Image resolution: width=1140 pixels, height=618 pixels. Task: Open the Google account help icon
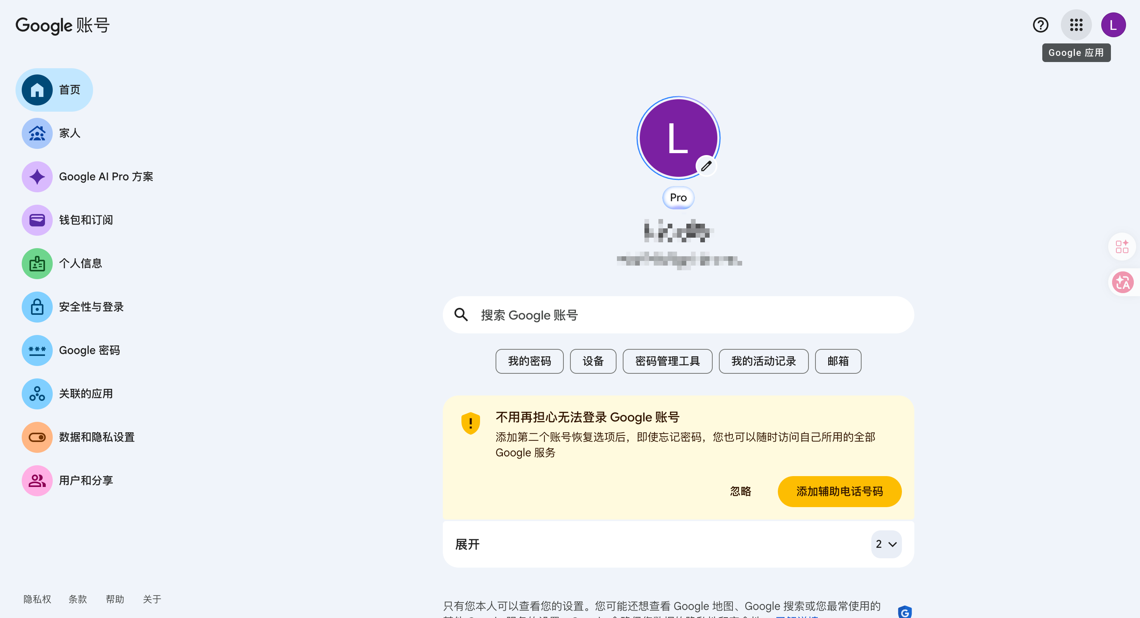point(1040,25)
